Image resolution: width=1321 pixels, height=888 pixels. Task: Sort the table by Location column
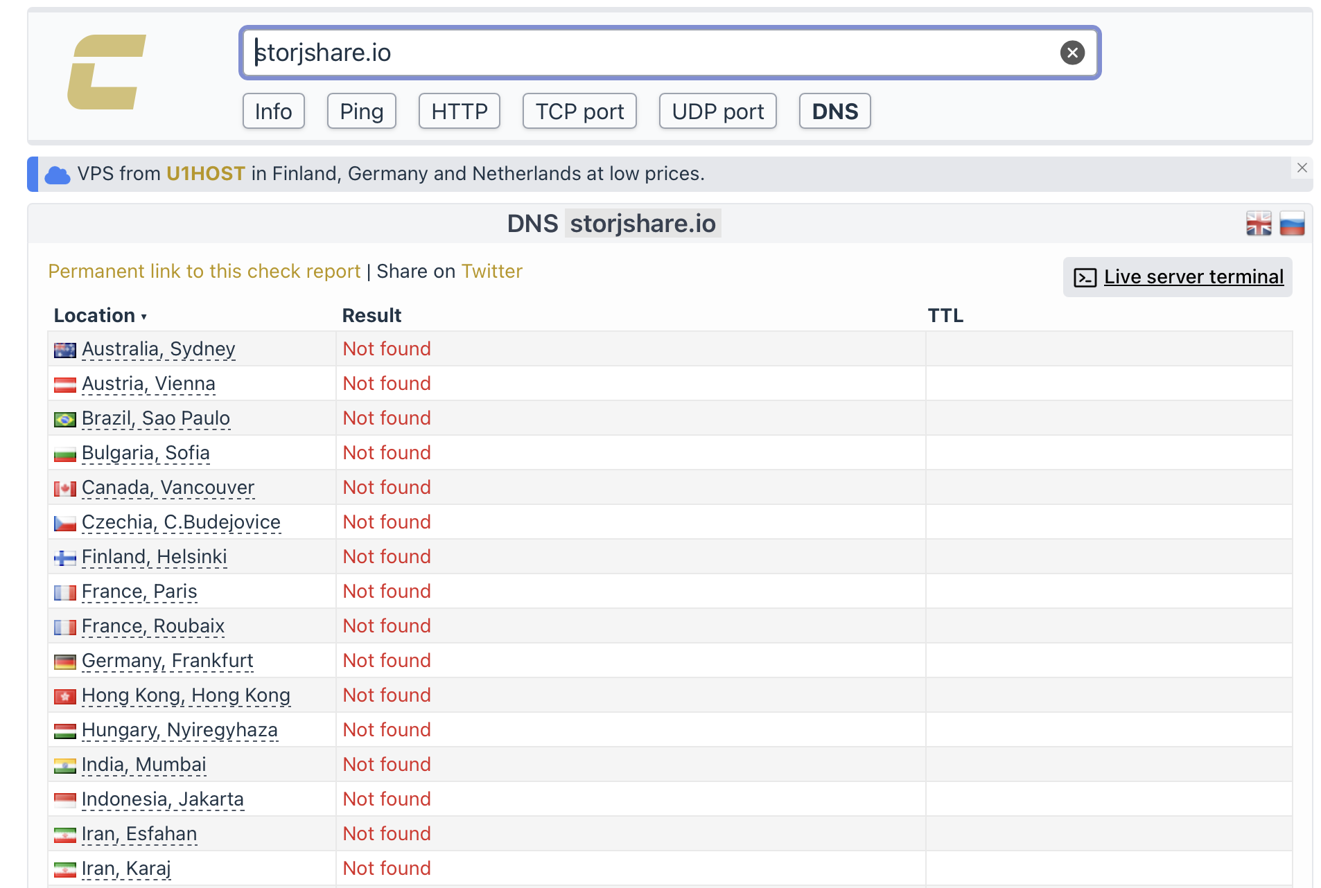(100, 315)
